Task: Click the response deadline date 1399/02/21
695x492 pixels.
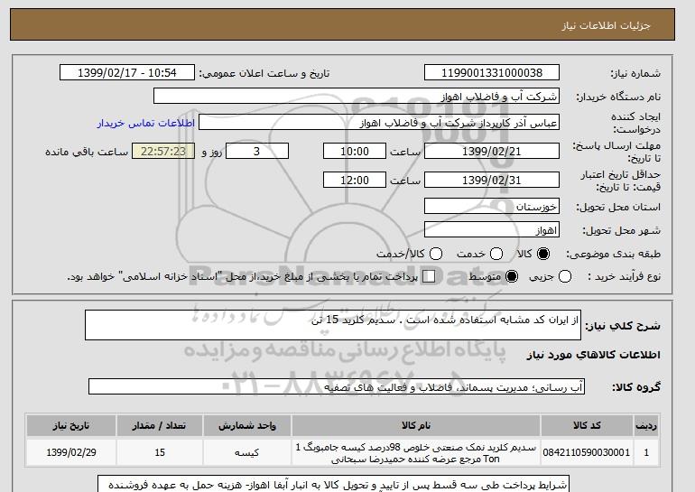Action: point(492,151)
